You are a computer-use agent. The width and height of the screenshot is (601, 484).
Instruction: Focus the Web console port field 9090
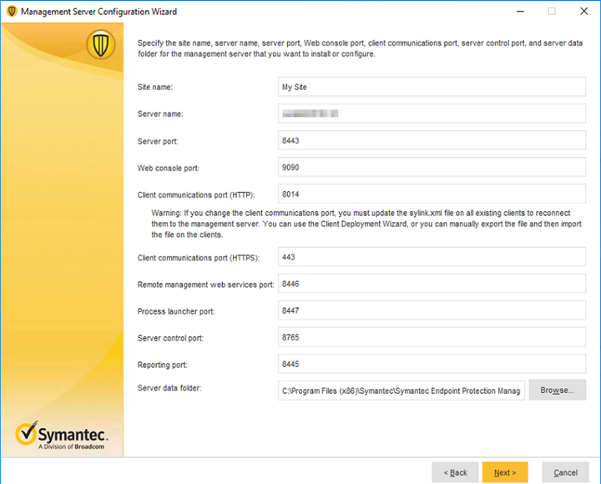[x=432, y=167]
